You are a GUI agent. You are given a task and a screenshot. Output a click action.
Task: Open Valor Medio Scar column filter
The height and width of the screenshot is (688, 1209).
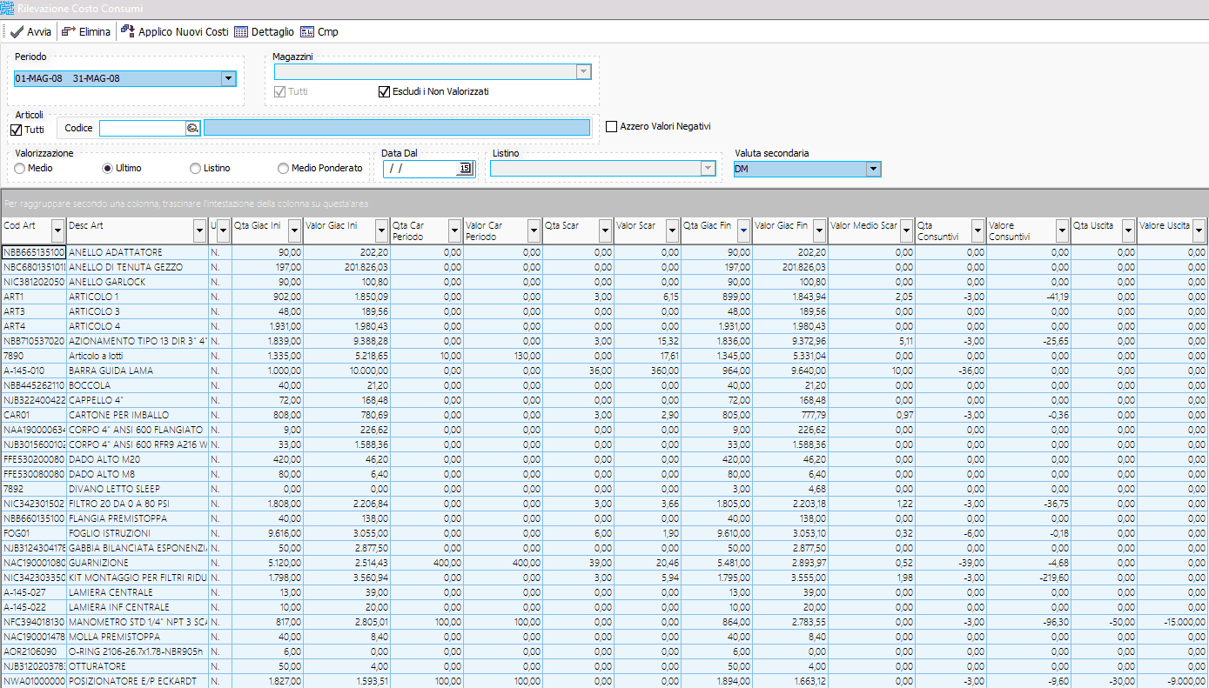tap(906, 230)
